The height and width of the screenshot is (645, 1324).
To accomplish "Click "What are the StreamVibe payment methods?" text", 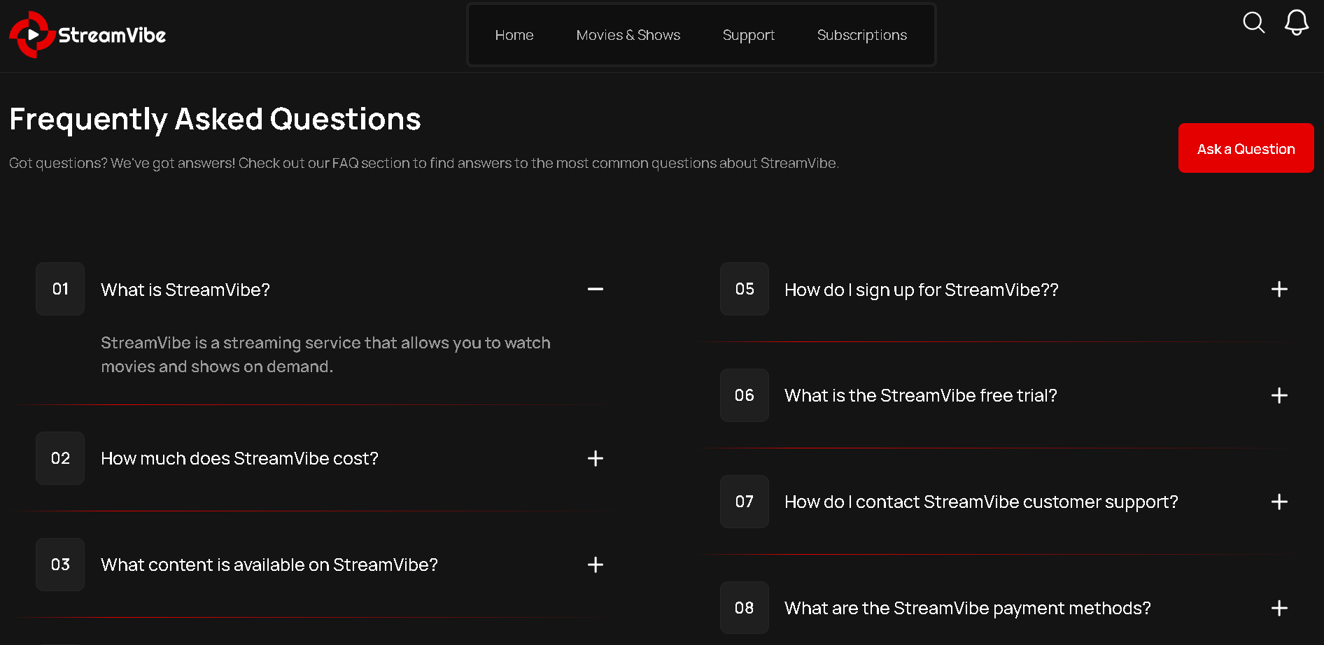I will click(x=967, y=608).
